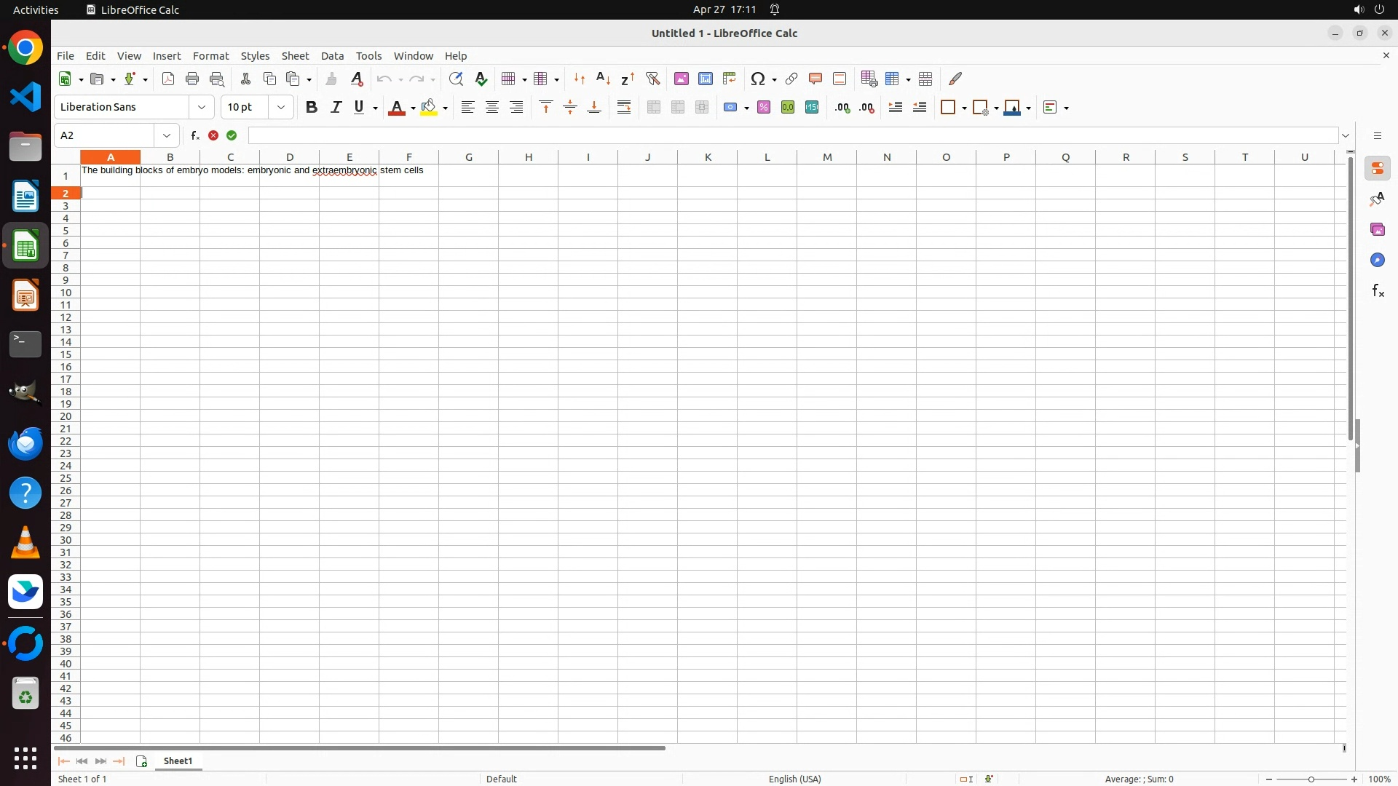The image size is (1398, 786).
Task: Open the Data menu
Action: (332, 56)
